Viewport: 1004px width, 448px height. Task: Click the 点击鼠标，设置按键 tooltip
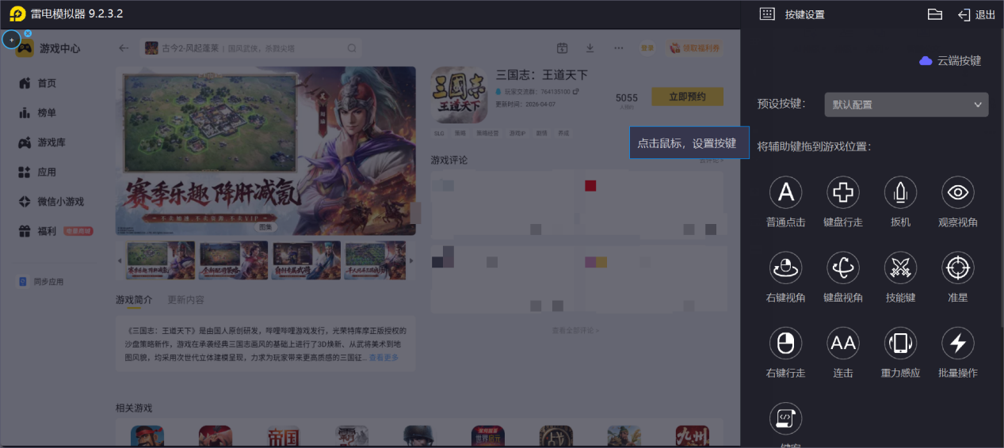[689, 143]
